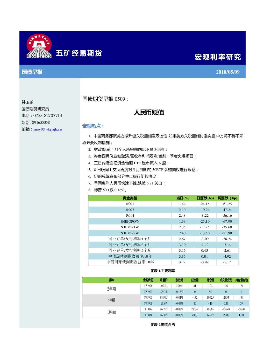Select volume change value -13648
Image resolution: width=257 pixels, height=364 pixels.
tap(226, 309)
